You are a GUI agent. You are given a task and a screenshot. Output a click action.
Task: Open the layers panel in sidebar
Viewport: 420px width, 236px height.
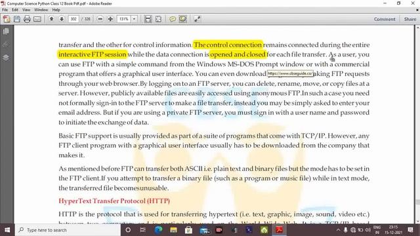tap(6, 58)
